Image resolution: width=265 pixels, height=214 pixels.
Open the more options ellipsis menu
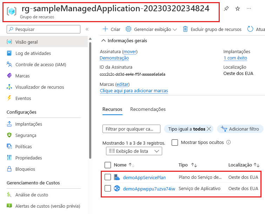point(249,8)
